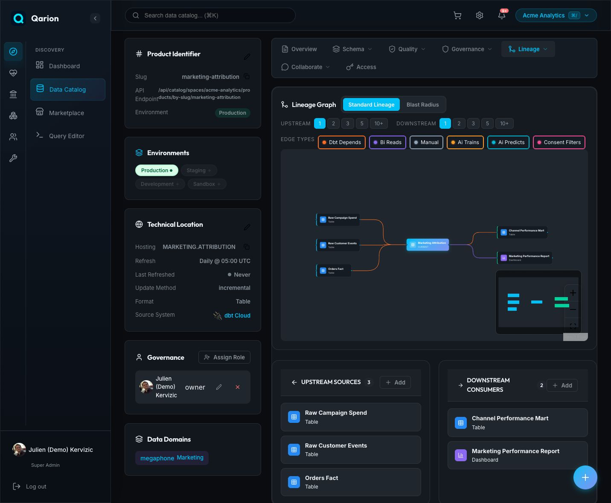Edit owner role pencil icon
Viewport: 611px width, 503px height.
[219, 387]
